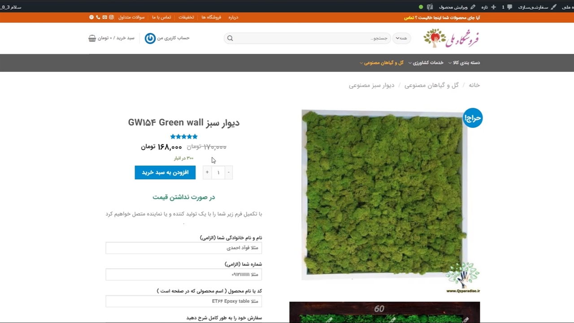Go to خانه breadcrumb link

point(474,85)
